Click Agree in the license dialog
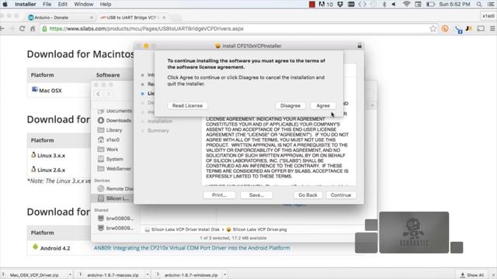The height and width of the screenshot is (279, 497). click(323, 105)
